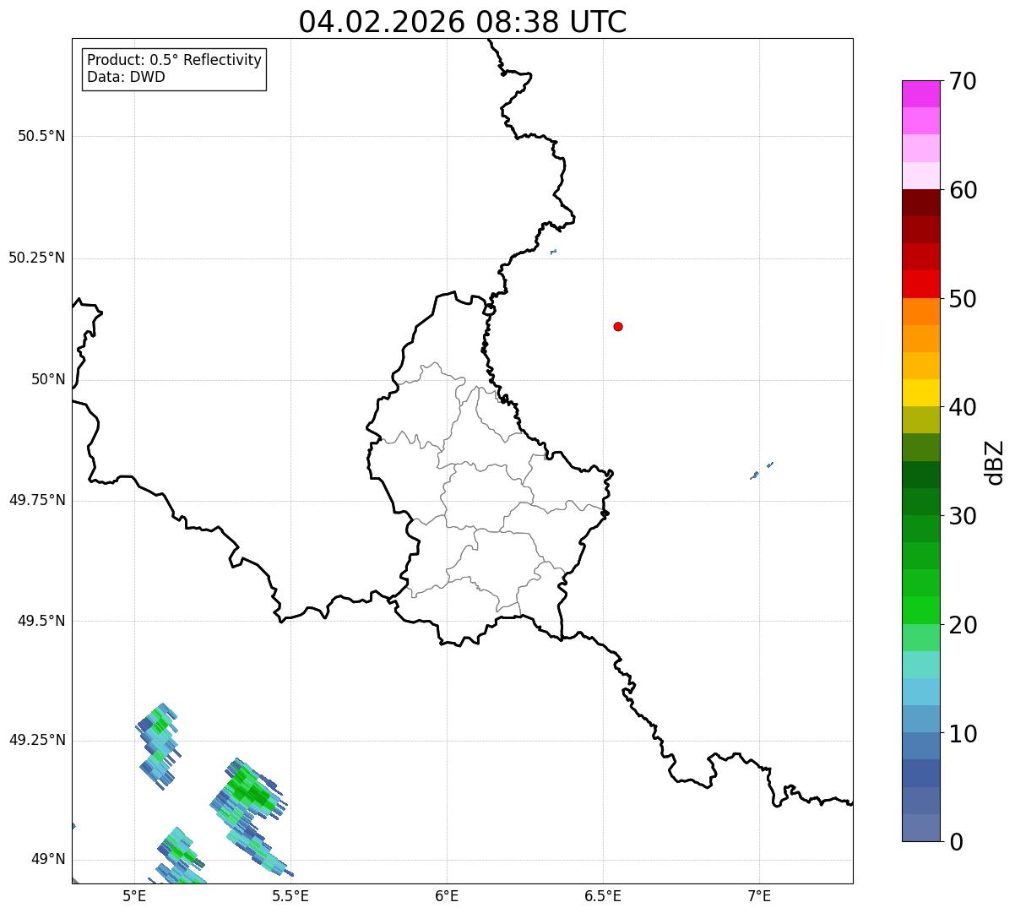Click the 49.75°N latitude label

[36, 500]
